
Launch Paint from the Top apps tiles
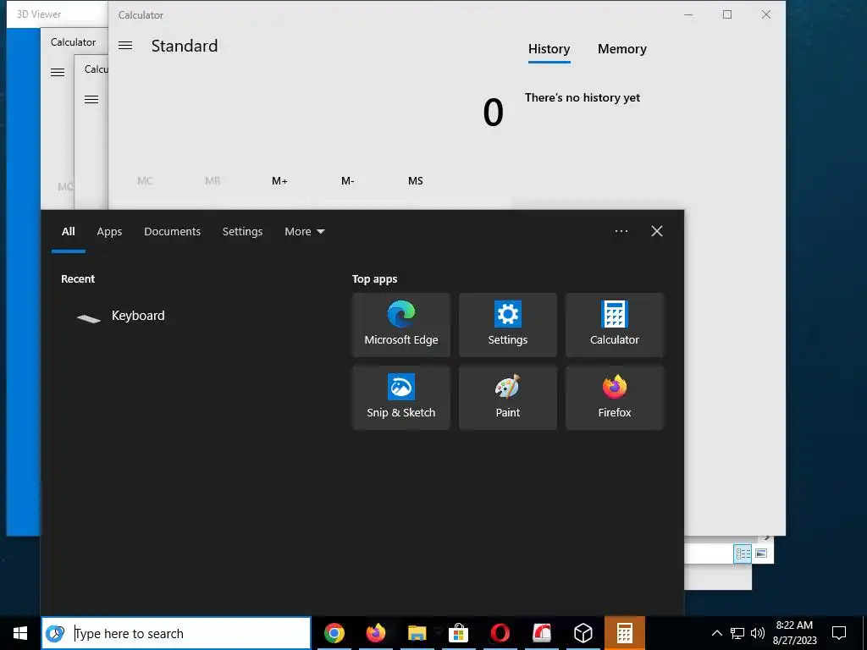[508, 398]
